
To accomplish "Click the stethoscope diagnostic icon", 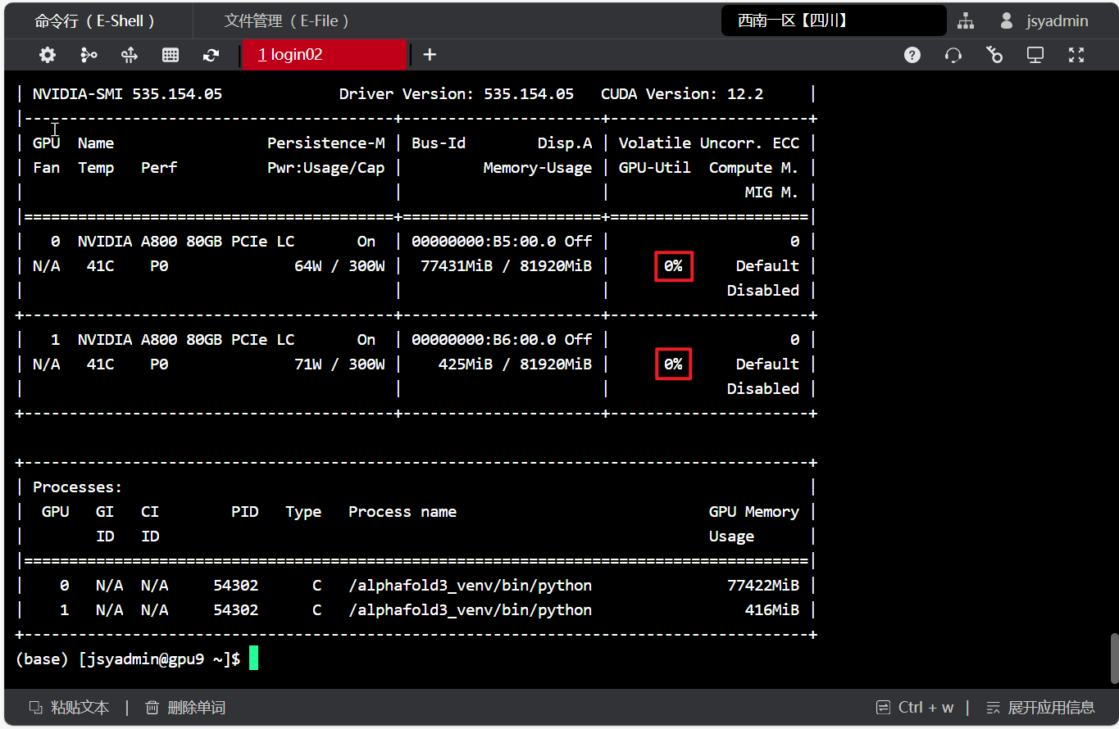I will (994, 55).
